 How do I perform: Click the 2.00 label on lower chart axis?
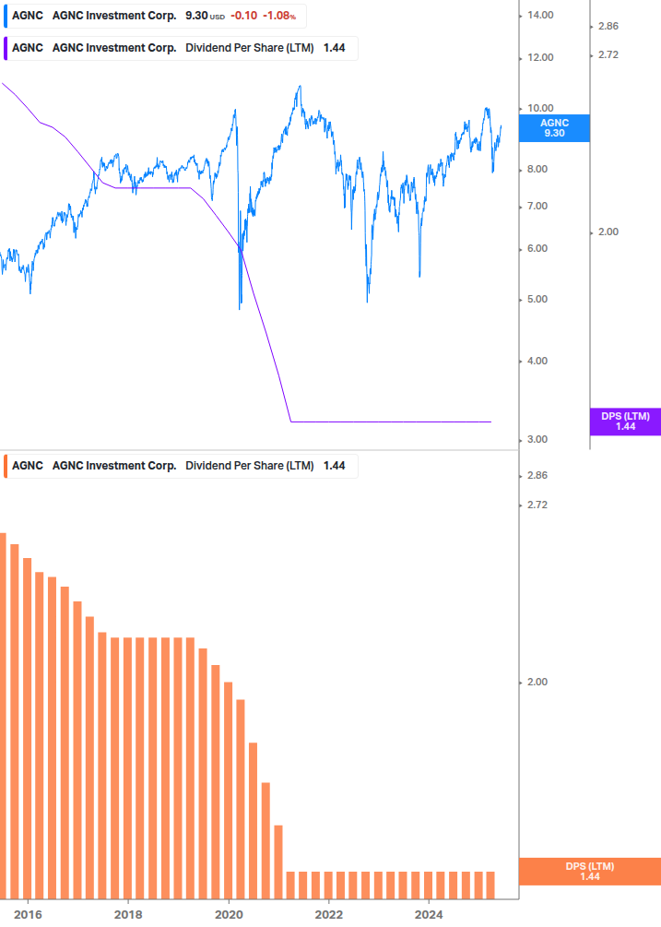coord(537,683)
